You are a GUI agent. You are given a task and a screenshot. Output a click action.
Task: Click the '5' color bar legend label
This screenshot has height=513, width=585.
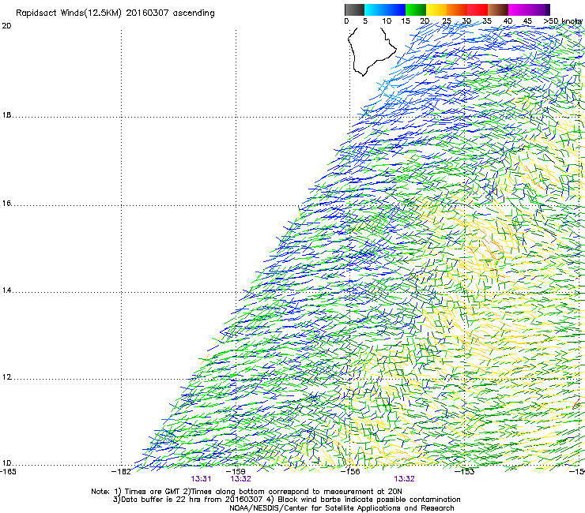(x=365, y=21)
